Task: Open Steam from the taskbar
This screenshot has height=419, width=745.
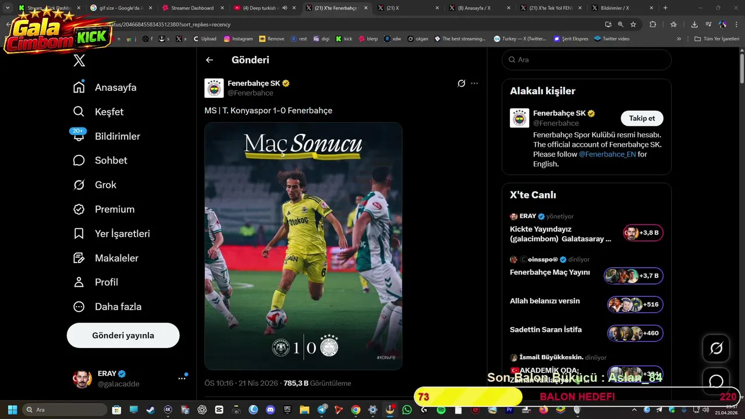Action: coord(151,410)
